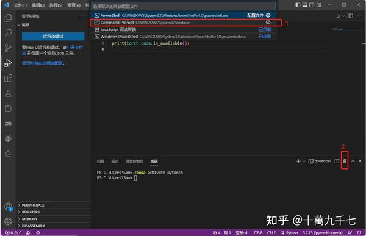Open the 显示所有自动调试配置 link
366x236 pixels.
tap(42, 63)
